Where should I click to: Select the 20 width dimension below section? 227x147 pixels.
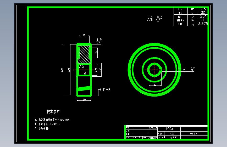pyautogui.click(x=84, y=99)
